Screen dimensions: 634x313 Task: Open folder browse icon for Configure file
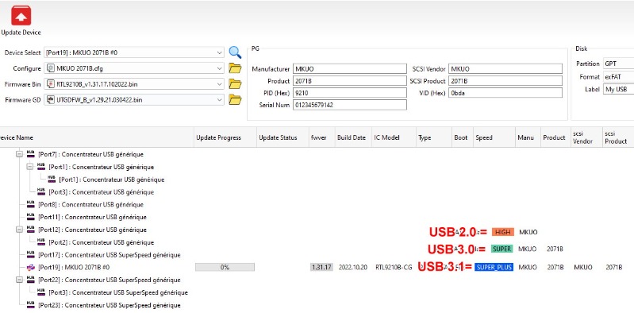tap(235, 68)
